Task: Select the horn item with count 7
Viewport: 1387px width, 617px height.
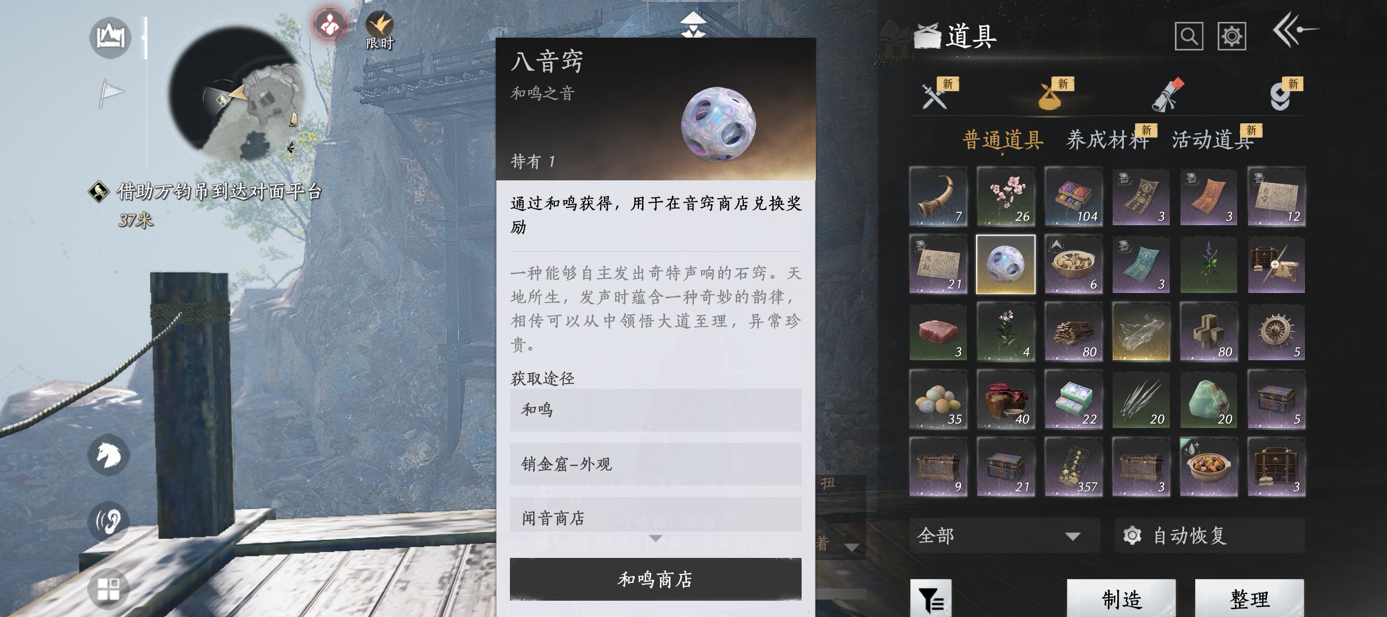Action: coord(938,196)
